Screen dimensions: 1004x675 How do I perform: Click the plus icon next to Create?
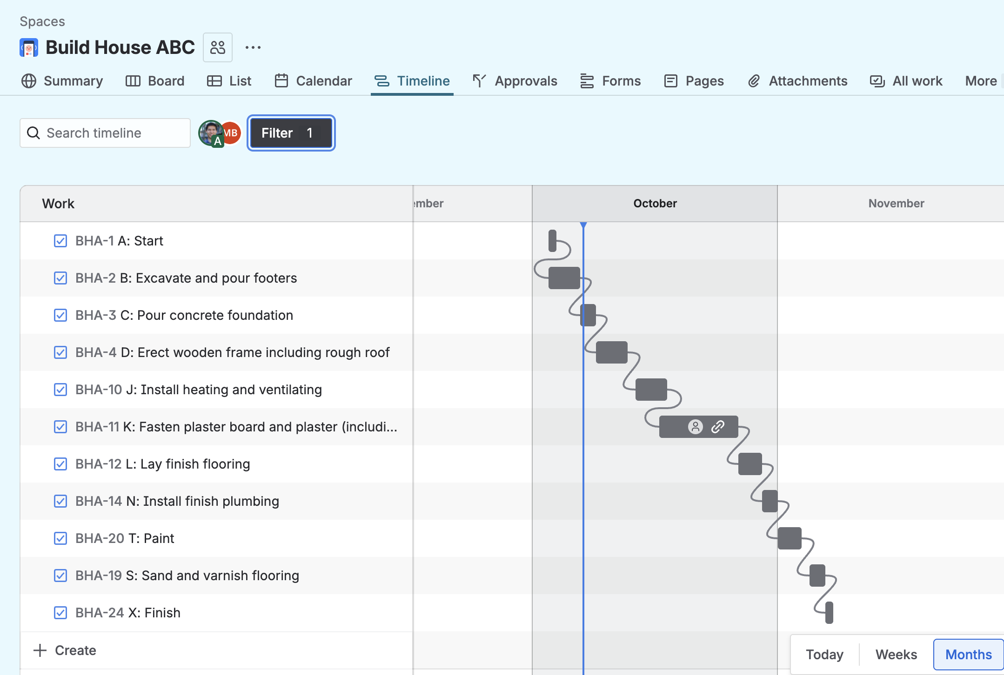coord(40,650)
